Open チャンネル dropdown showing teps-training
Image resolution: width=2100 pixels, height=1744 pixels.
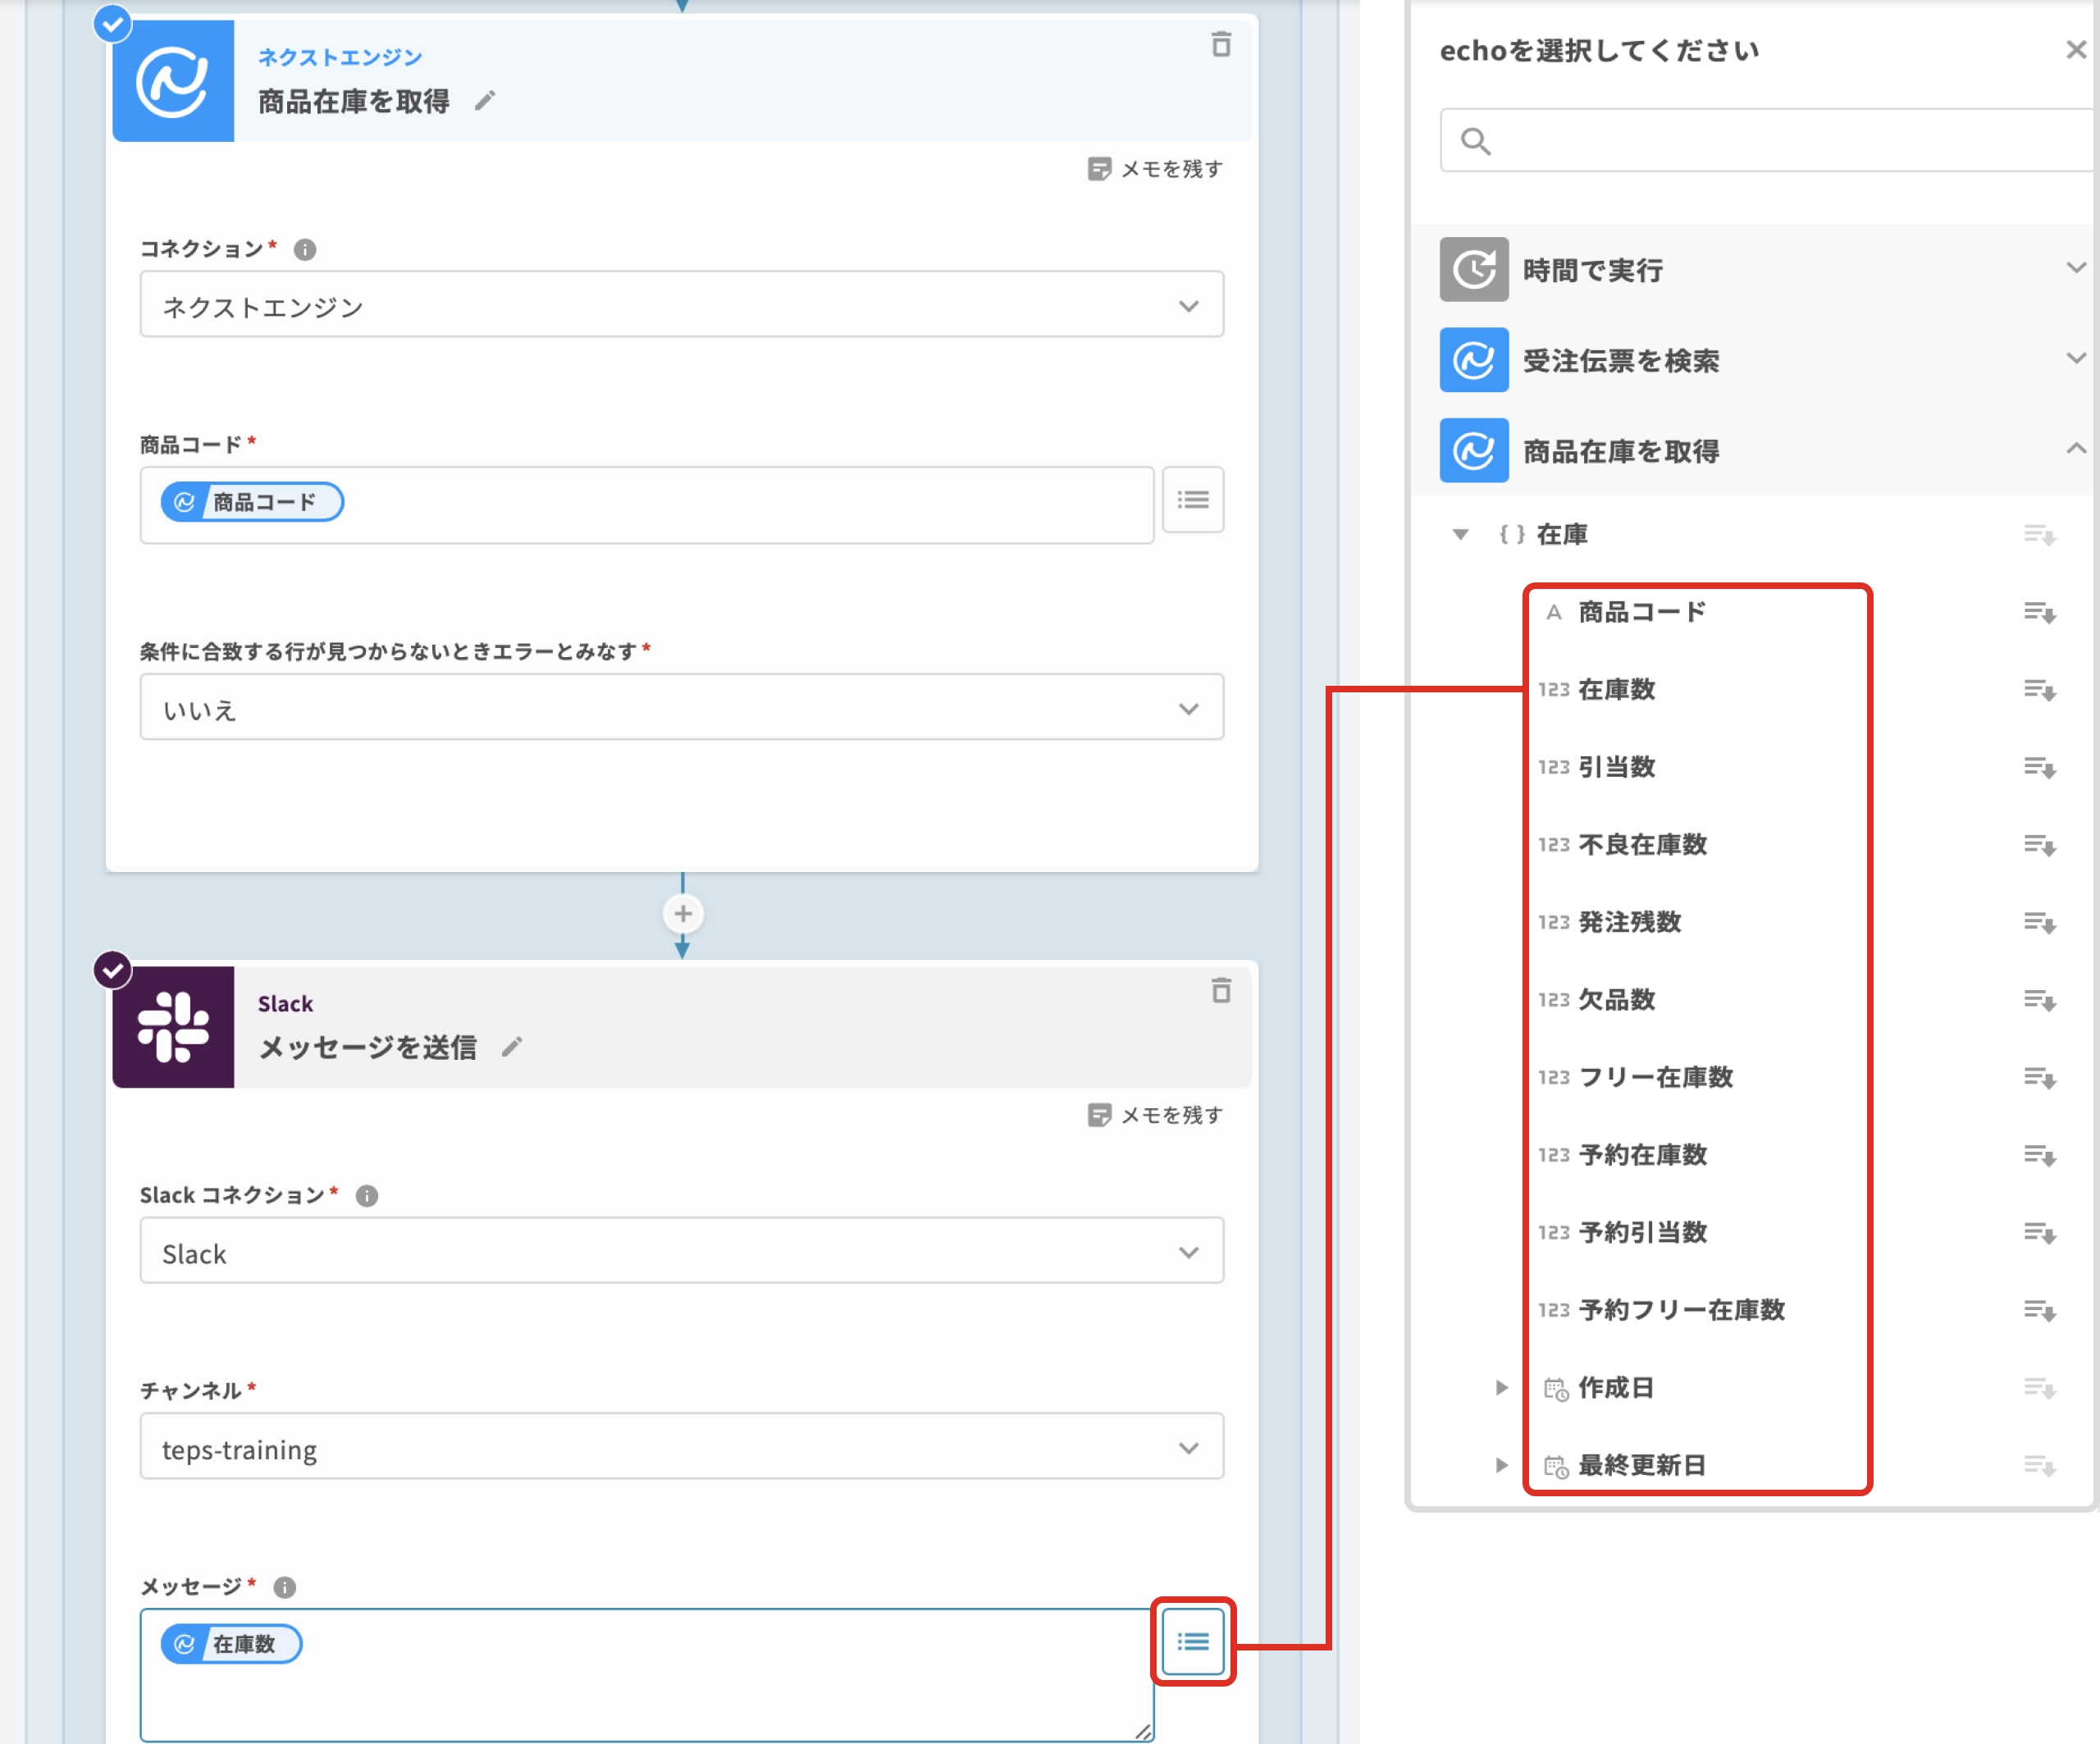(681, 1447)
